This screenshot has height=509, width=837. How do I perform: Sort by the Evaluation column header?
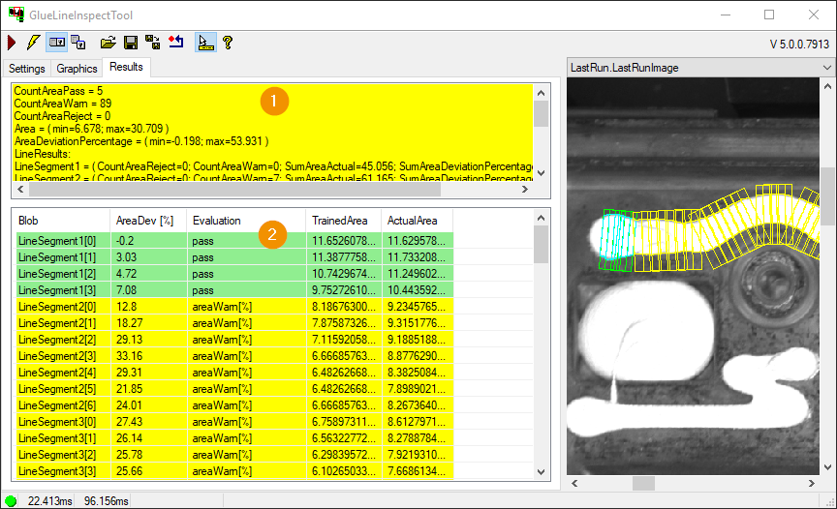point(247,221)
